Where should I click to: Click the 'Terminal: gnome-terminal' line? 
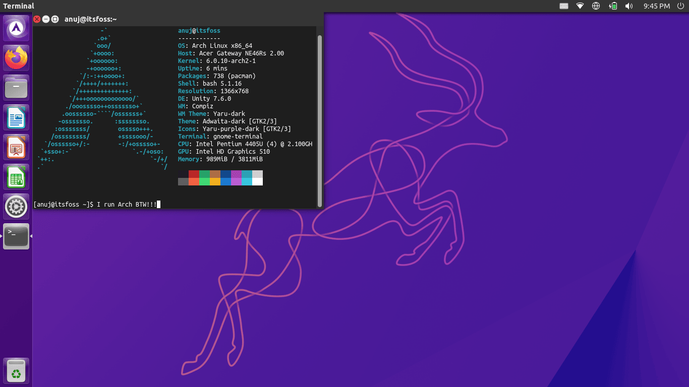tap(220, 137)
